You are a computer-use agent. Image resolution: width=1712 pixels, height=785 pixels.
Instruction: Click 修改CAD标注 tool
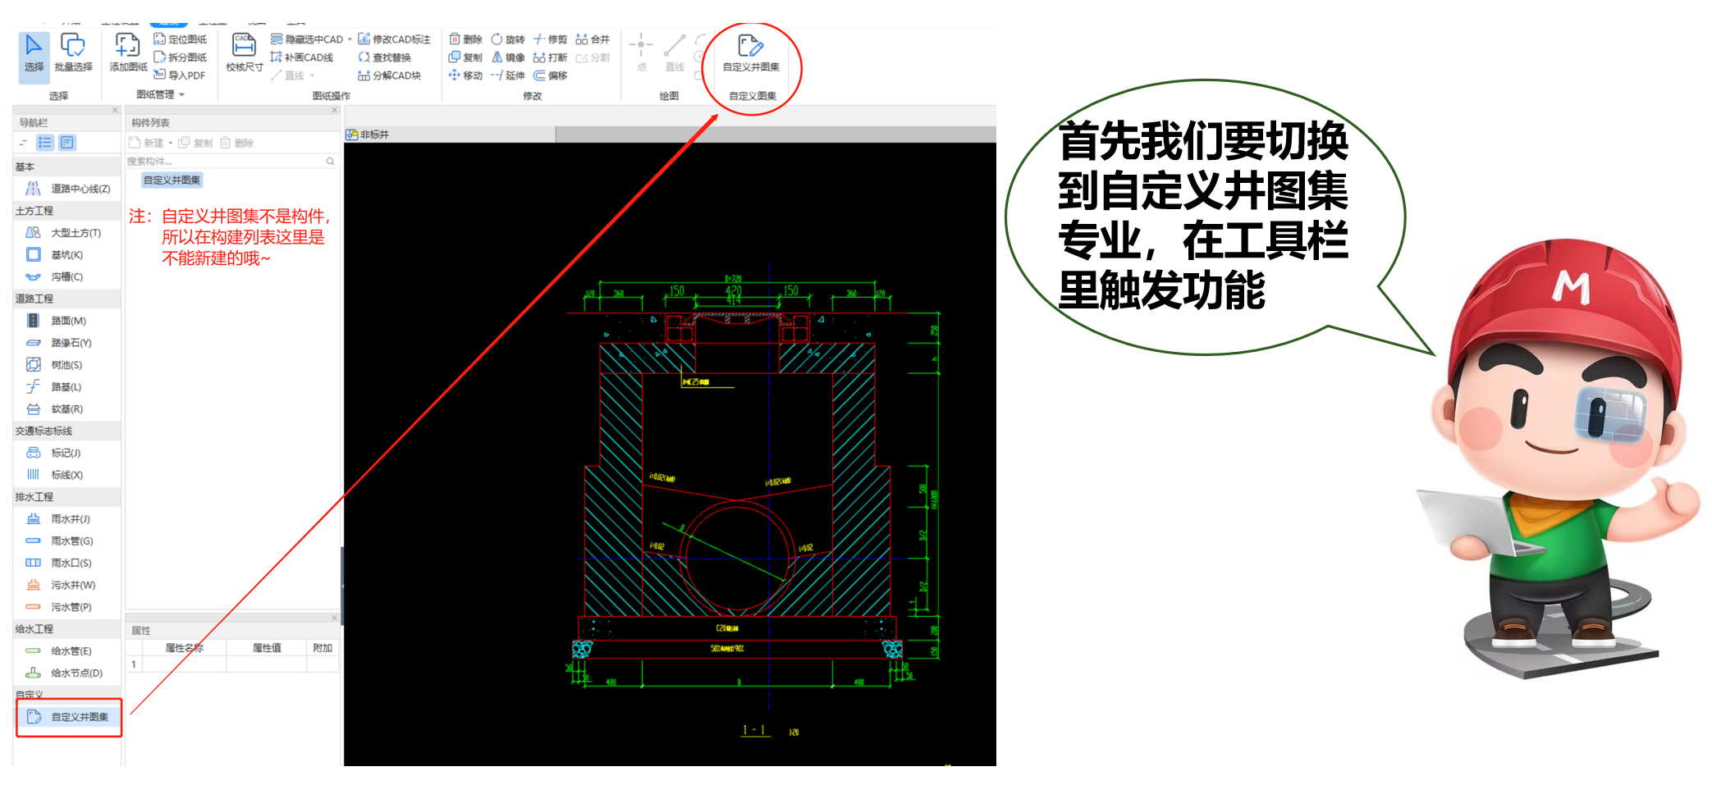(394, 39)
